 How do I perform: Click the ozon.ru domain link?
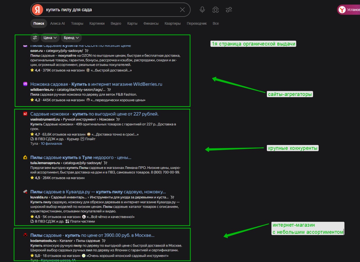pyautogui.click(x=37, y=51)
